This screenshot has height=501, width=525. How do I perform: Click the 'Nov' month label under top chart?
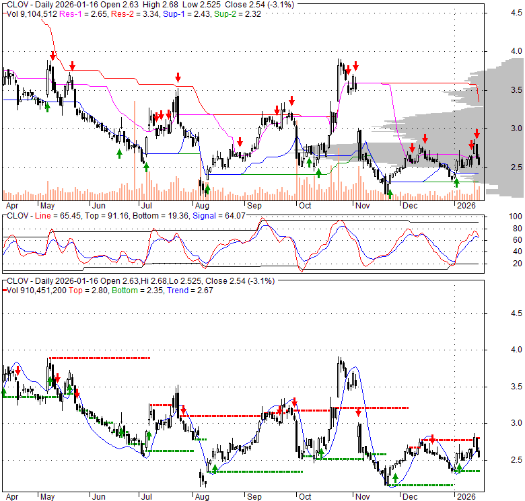362,206
